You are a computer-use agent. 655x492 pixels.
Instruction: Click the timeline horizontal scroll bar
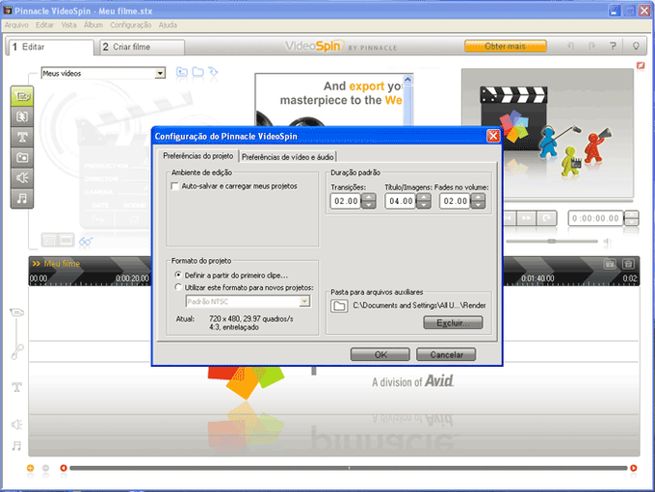click(x=349, y=468)
